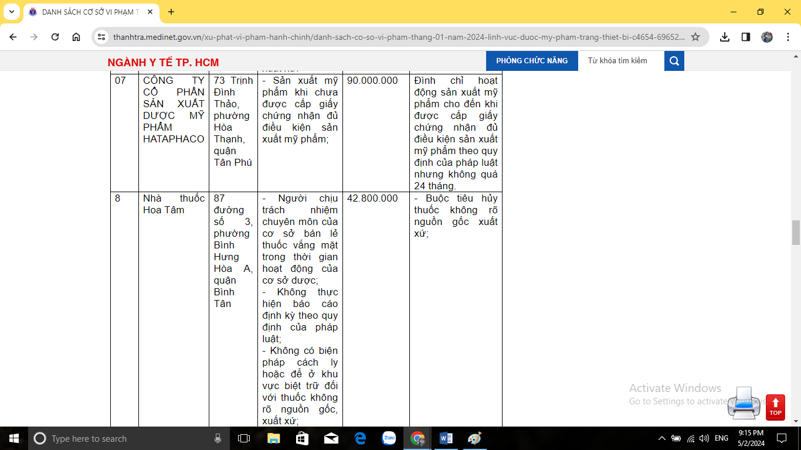Open a new tab with plus button
Screen dimensions: 801x450
(x=171, y=12)
